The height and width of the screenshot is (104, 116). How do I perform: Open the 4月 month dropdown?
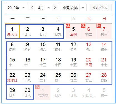(x=43, y=8)
